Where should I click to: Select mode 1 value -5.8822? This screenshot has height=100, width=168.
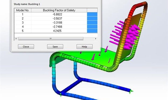(x=57, y=14)
